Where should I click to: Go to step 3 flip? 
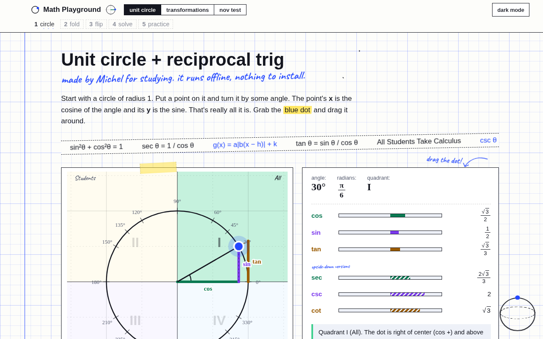tap(96, 24)
